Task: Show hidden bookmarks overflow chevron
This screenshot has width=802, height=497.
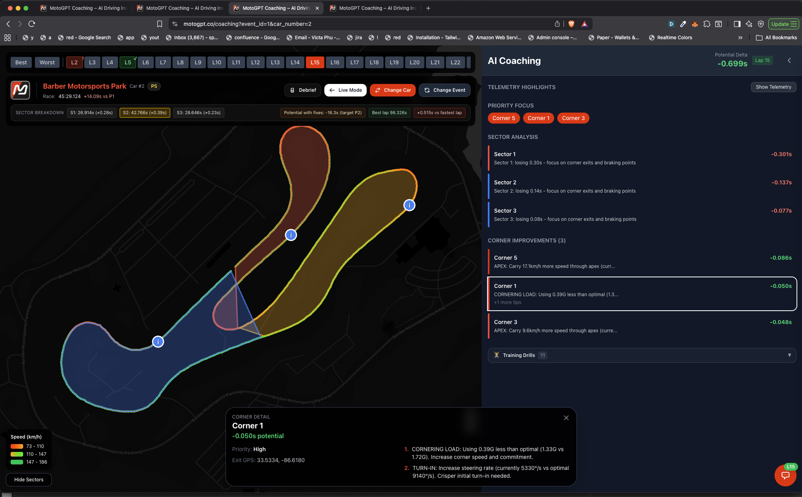Action: click(x=740, y=38)
